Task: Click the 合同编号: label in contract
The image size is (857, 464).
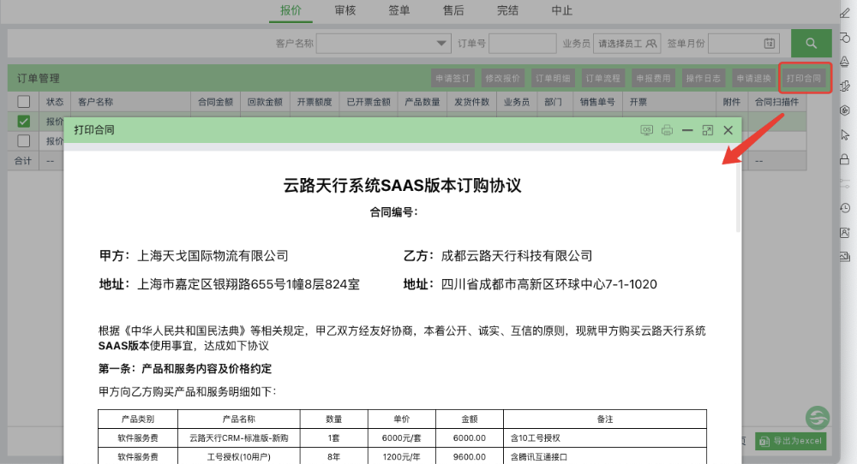Action: [393, 212]
